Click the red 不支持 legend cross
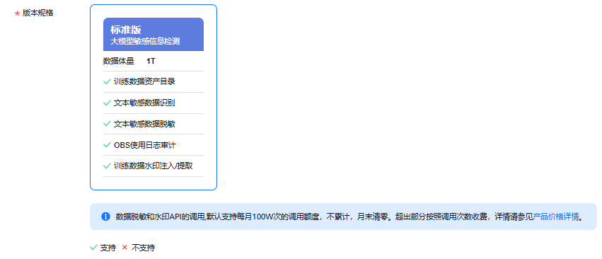The height and width of the screenshot is (259, 602). tap(125, 248)
